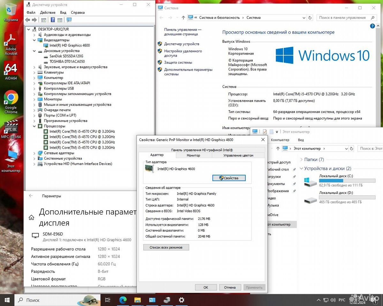Open Adobe Acrobat desktop shortcut
This screenshot has height=306, width=383.
(x=11, y=44)
